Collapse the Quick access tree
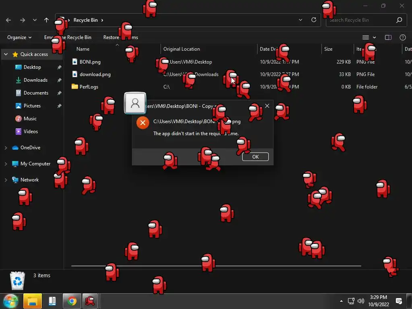This screenshot has width=412, height=309. [6, 54]
